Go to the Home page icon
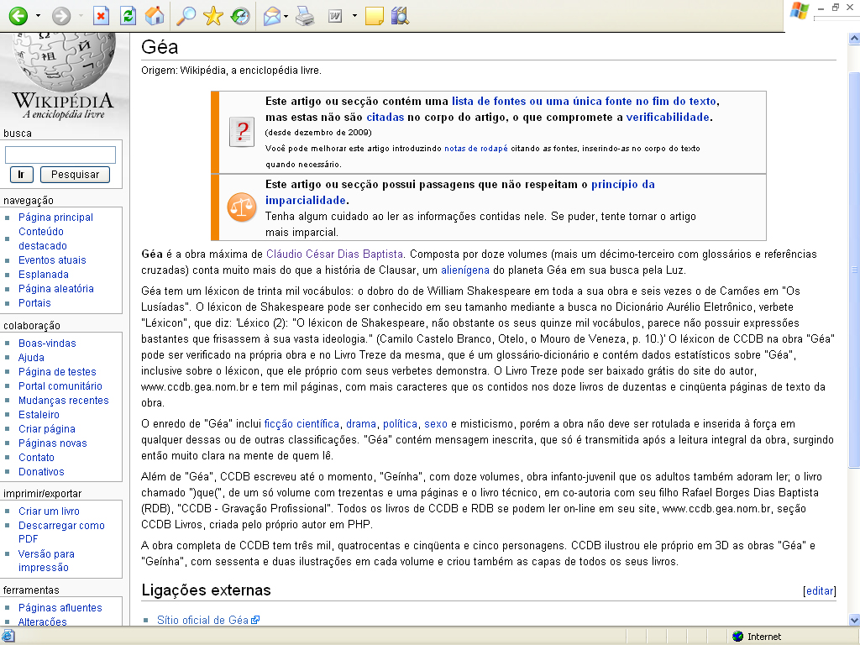Screen dimensions: 860x645 pos(154,16)
